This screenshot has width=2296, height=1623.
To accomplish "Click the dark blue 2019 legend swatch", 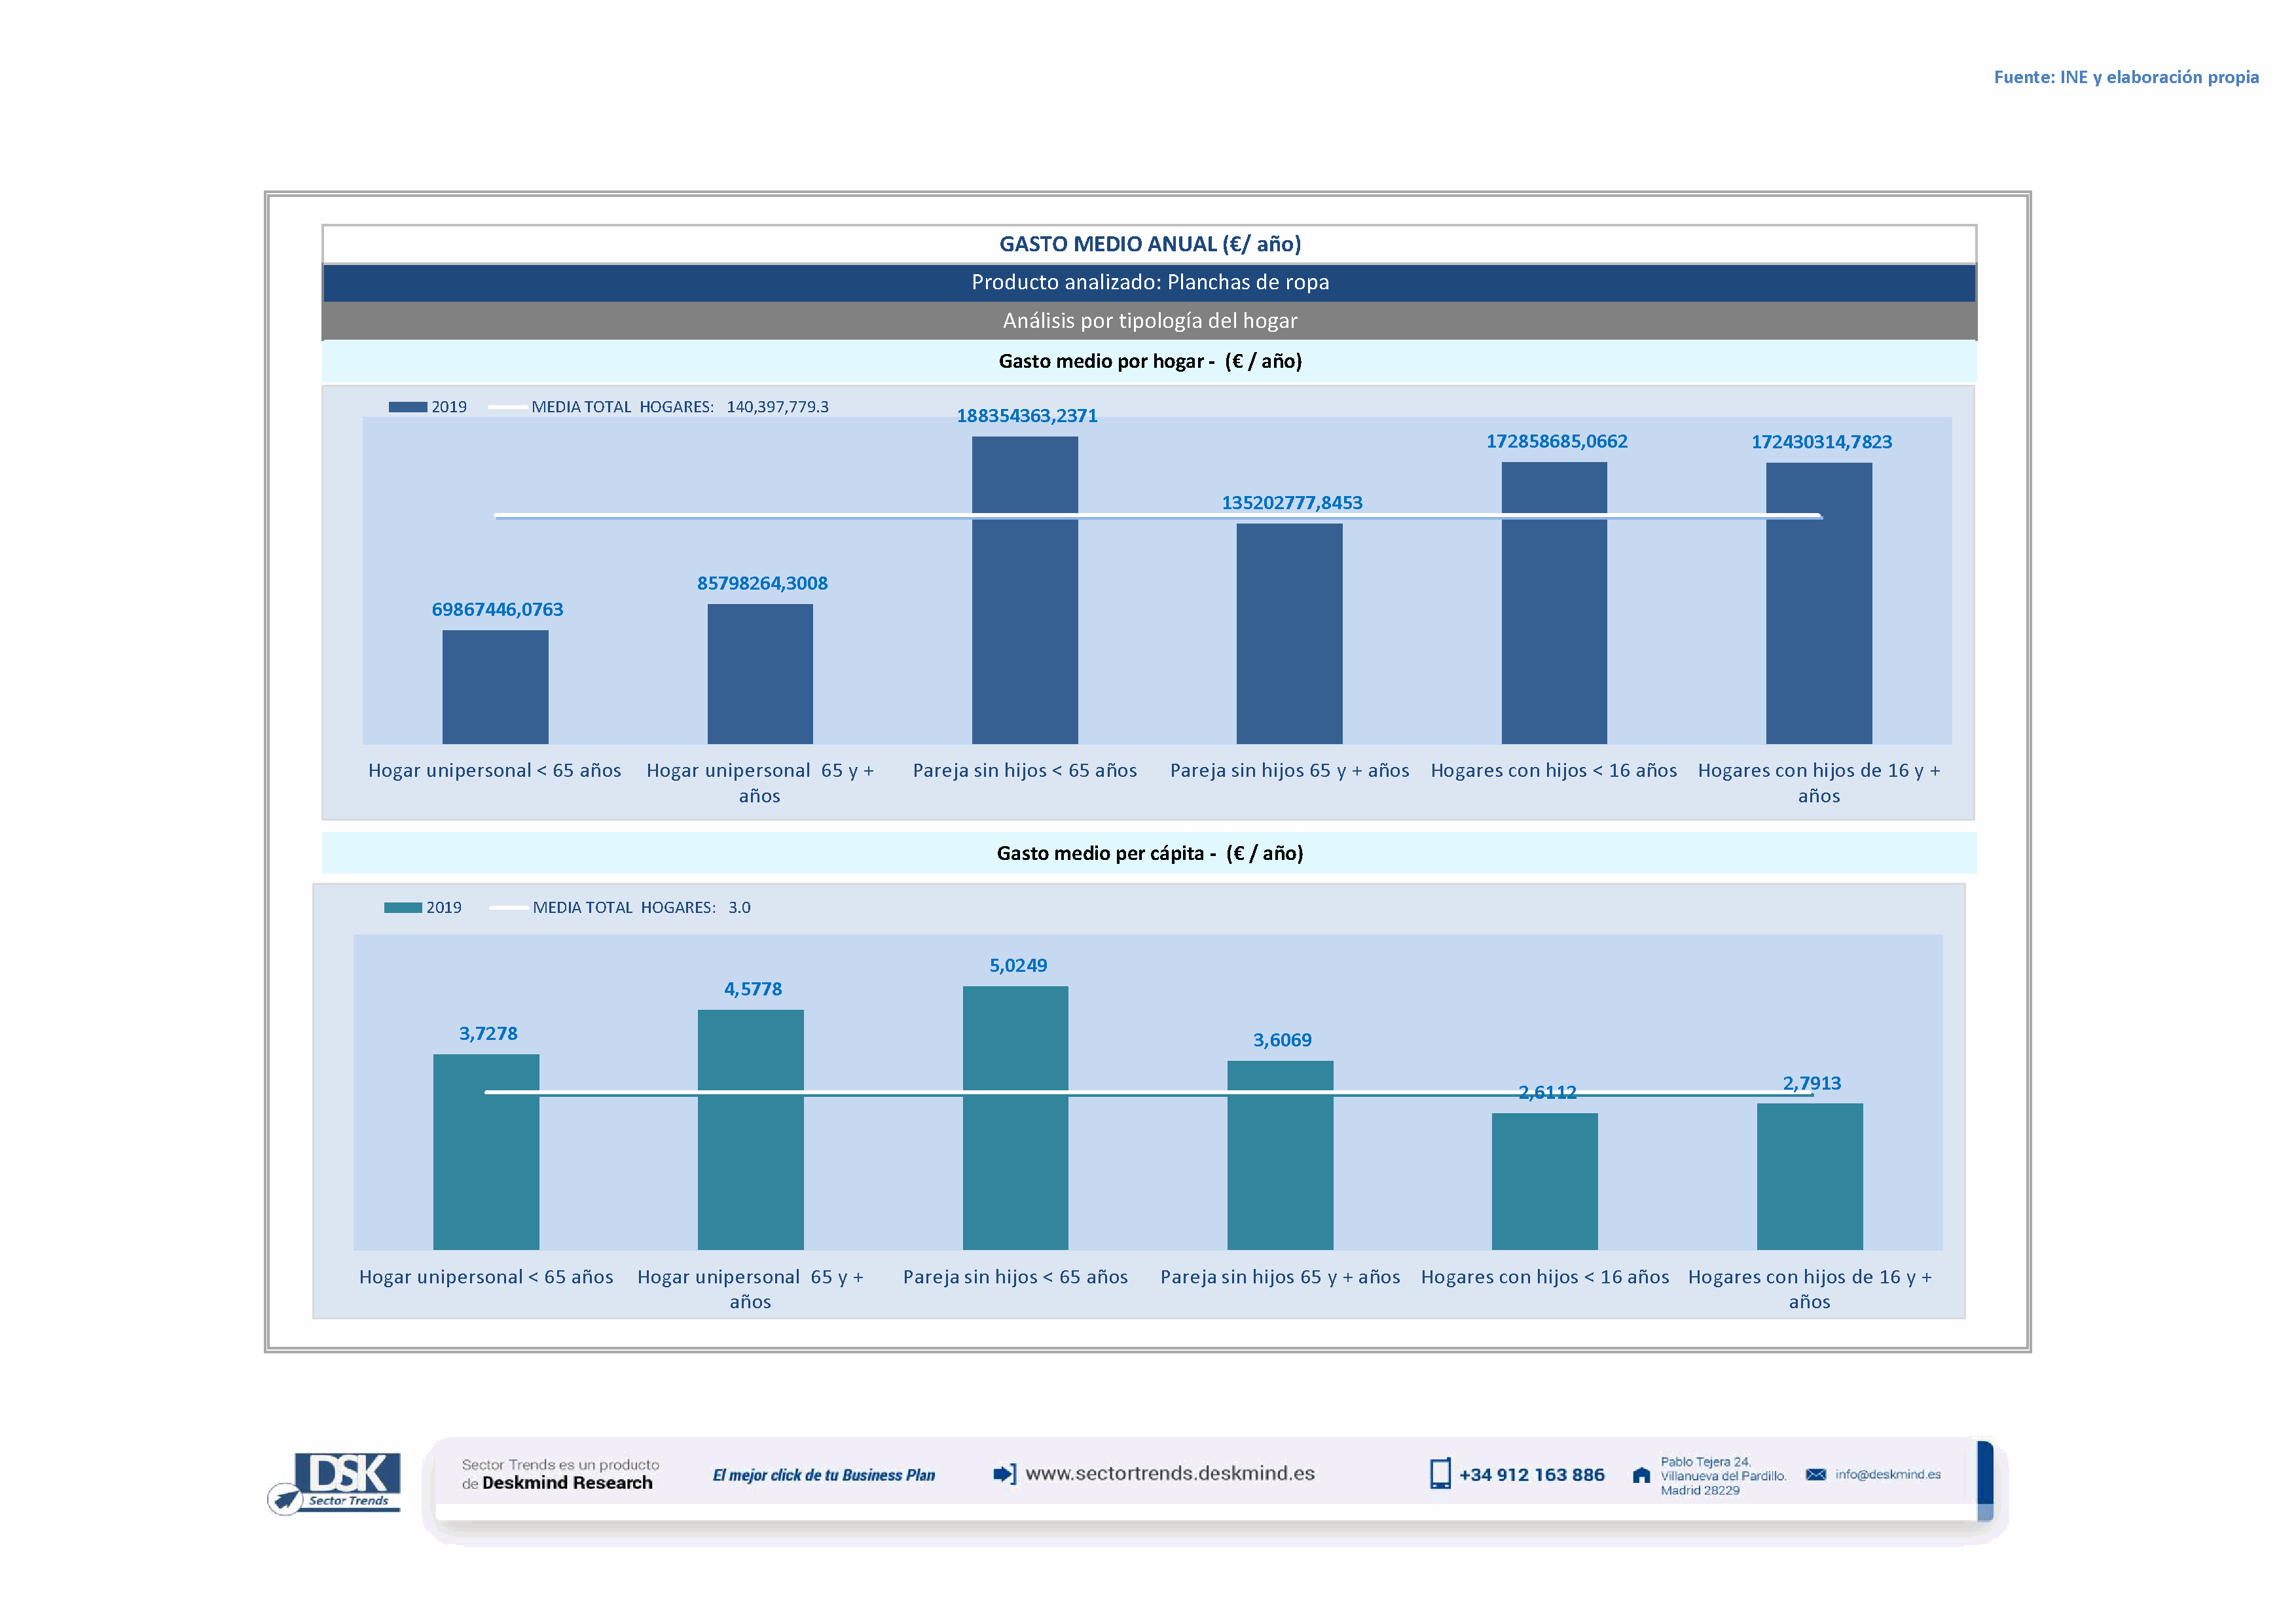I will (x=407, y=407).
